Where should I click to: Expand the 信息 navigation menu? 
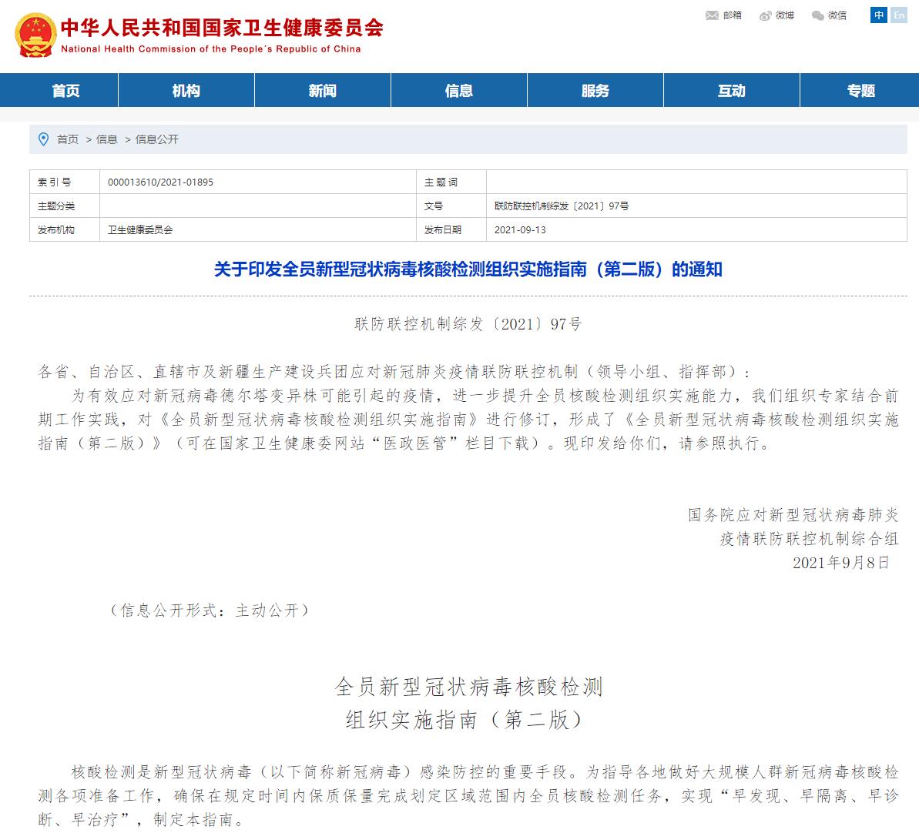[458, 91]
